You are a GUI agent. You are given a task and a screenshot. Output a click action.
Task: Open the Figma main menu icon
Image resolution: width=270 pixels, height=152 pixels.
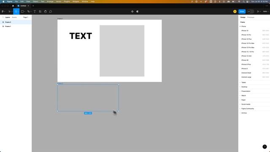click(3, 11)
